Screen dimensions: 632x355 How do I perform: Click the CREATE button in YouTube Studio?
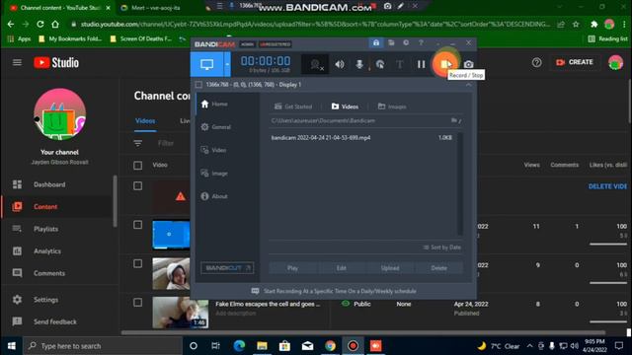pyautogui.click(x=575, y=62)
